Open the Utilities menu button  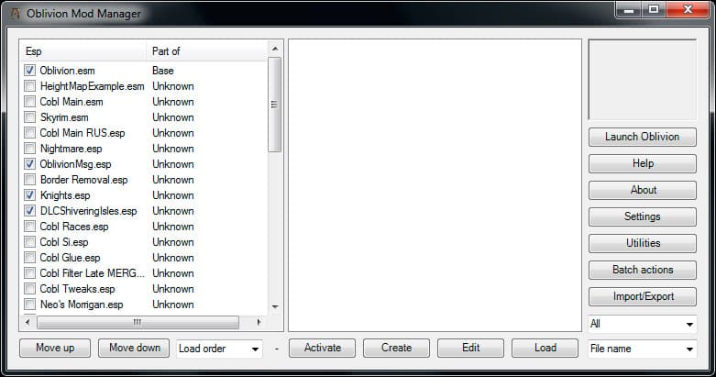pos(643,243)
